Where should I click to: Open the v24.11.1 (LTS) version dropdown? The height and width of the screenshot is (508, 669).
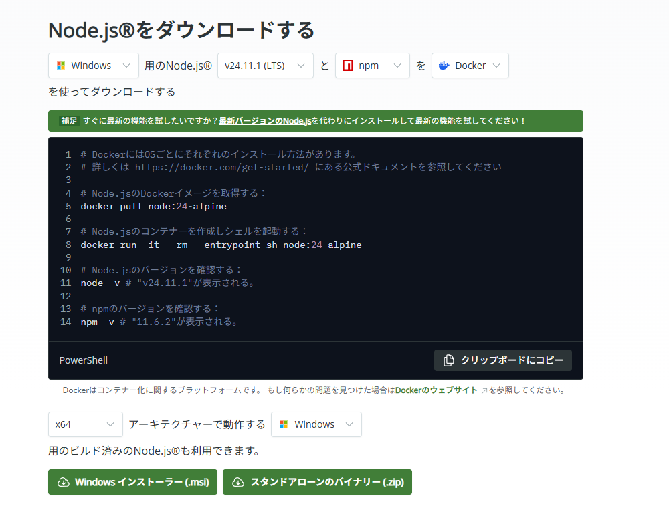(x=266, y=66)
